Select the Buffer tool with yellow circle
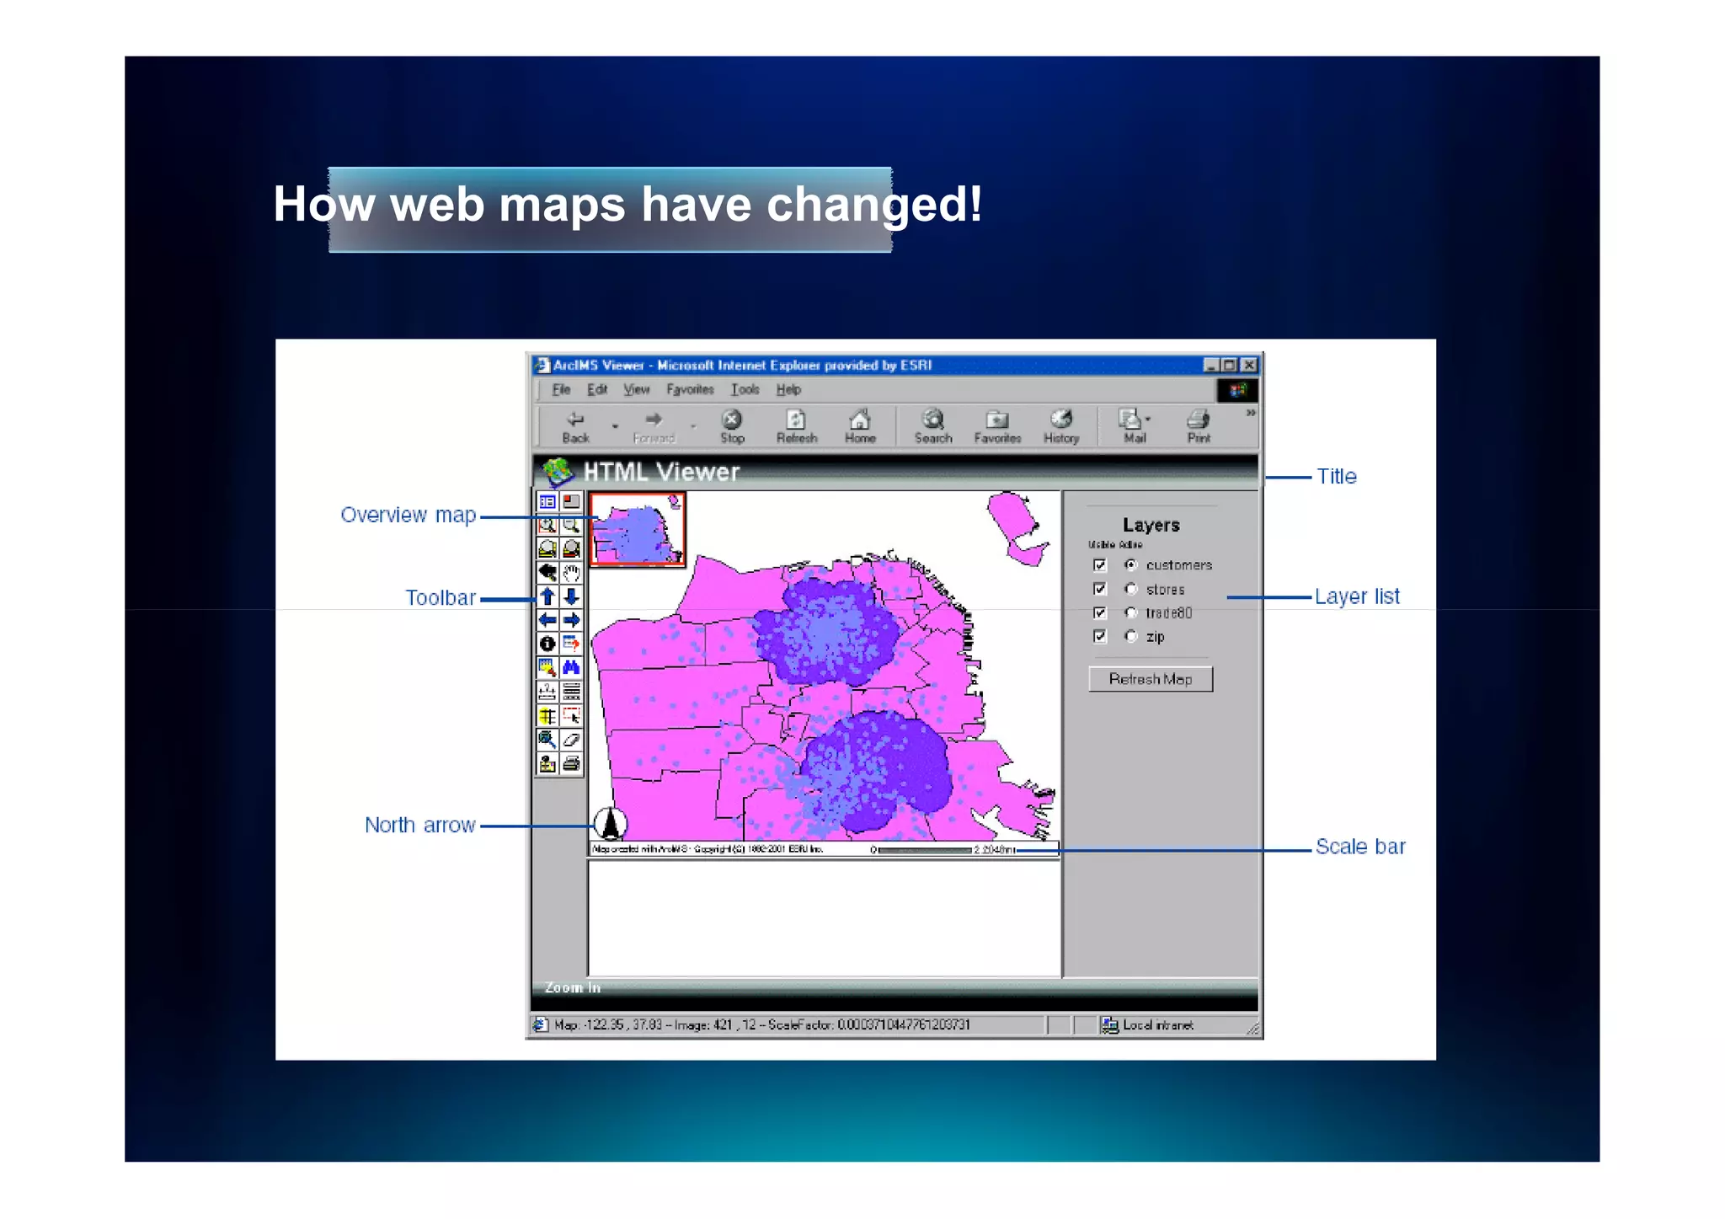The height and width of the screenshot is (1219, 1725). [x=547, y=716]
